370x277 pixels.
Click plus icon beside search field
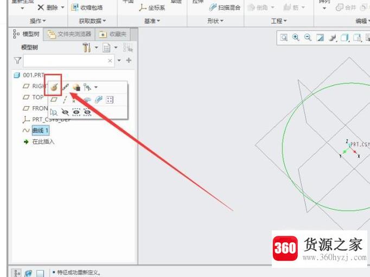[129, 60]
